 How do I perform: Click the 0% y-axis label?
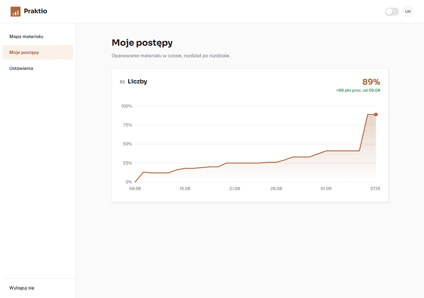[x=129, y=182]
